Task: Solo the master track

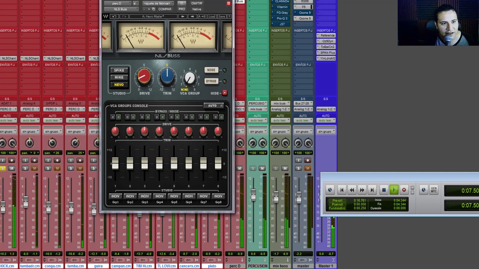Action: (298, 168)
